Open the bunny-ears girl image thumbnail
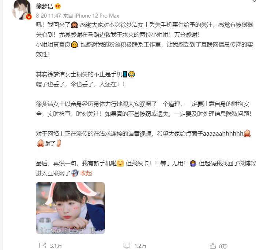 point(70,208)
